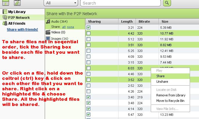Choose Unshare from the context menu
The width and height of the screenshot is (199, 119).
(x=162, y=82)
